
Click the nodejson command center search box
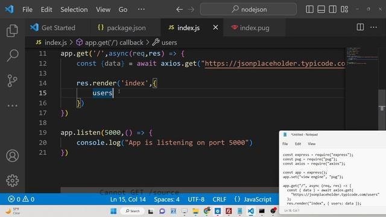[248, 10]
